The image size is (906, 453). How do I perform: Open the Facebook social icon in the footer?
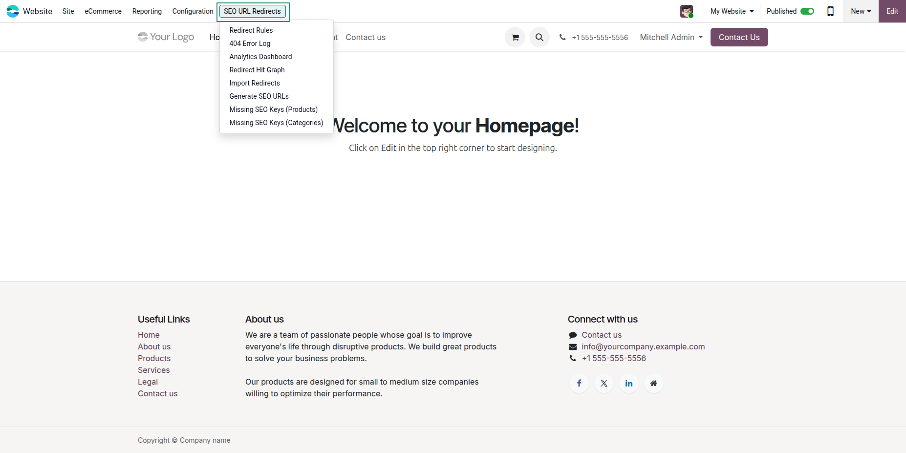point(579,383)
